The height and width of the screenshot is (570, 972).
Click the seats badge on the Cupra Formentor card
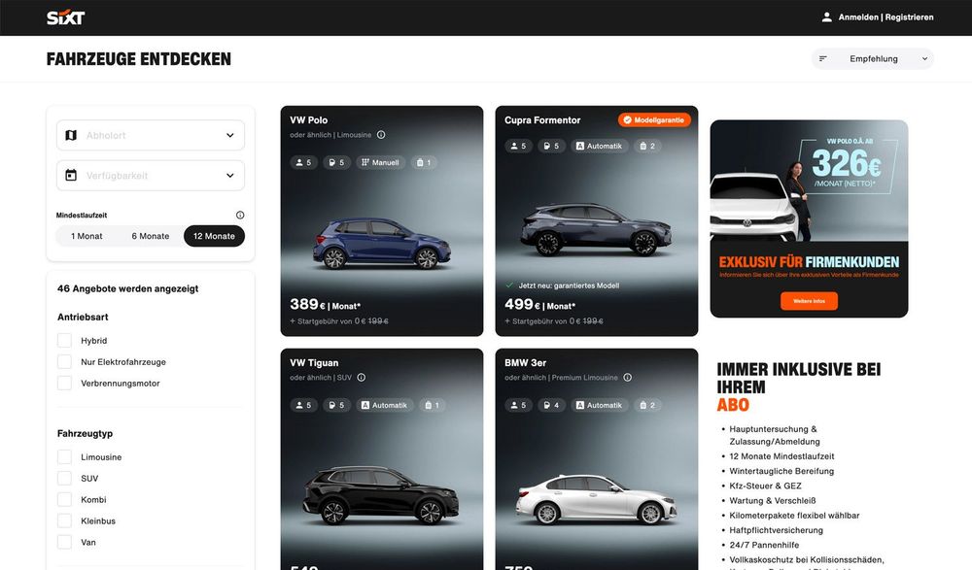pos(518,147)
